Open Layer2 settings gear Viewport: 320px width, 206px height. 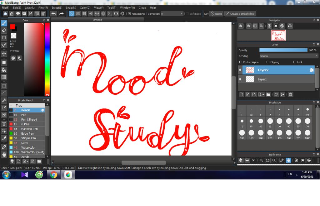point(312,70)
